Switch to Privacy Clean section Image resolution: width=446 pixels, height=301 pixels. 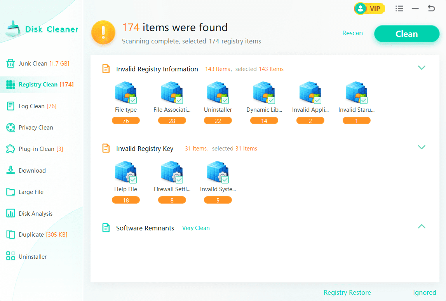pyautogui.click(x=36, y=128)
